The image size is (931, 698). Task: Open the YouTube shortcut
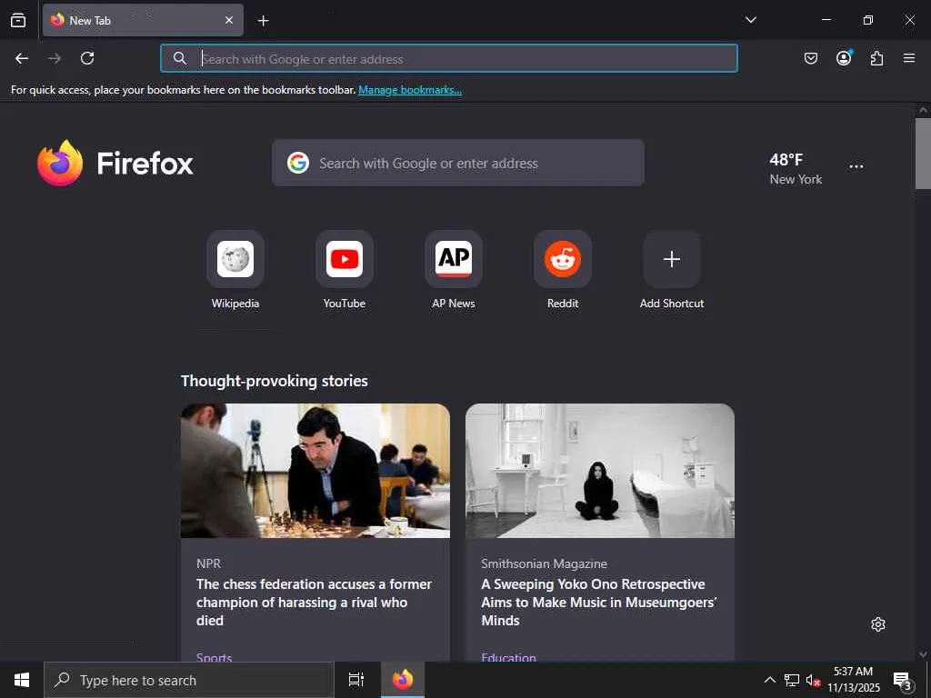coord(345,270)
